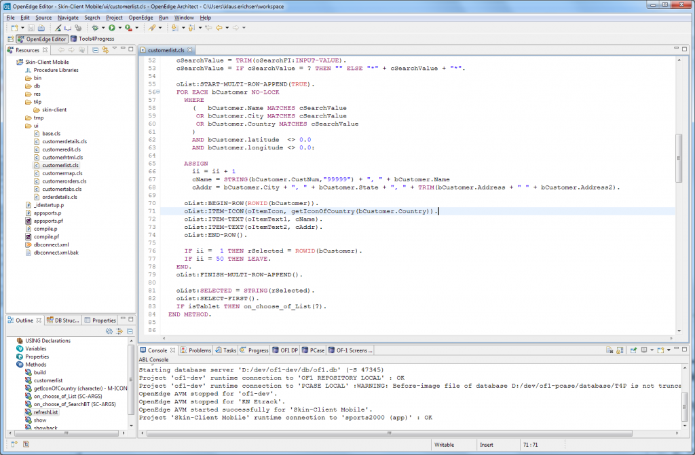Click the Print icon in main toolbar
The width and height of the screenshot is (695, 455).
point(41,28)
